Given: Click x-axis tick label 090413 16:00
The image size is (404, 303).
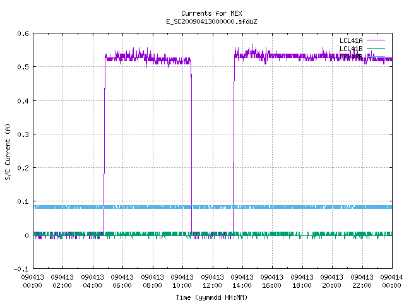Looking at the screenshot, I should pos(271,281).
